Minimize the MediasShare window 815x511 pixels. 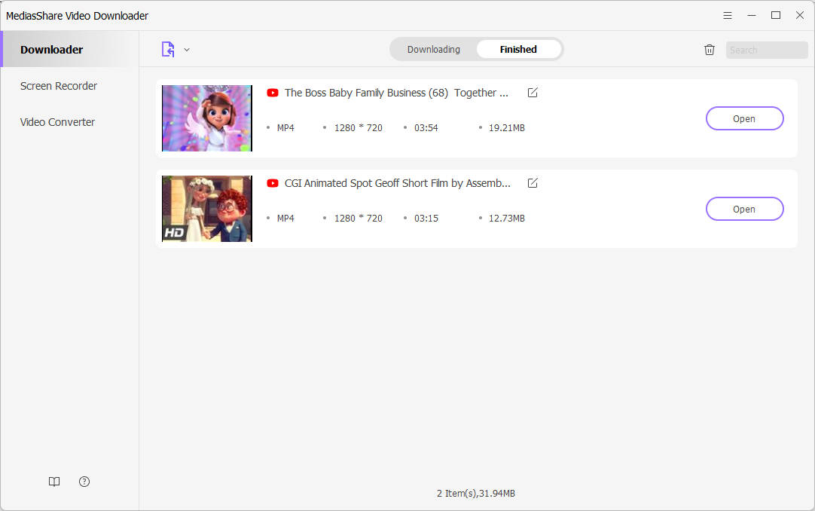click(x=752, y=16)
